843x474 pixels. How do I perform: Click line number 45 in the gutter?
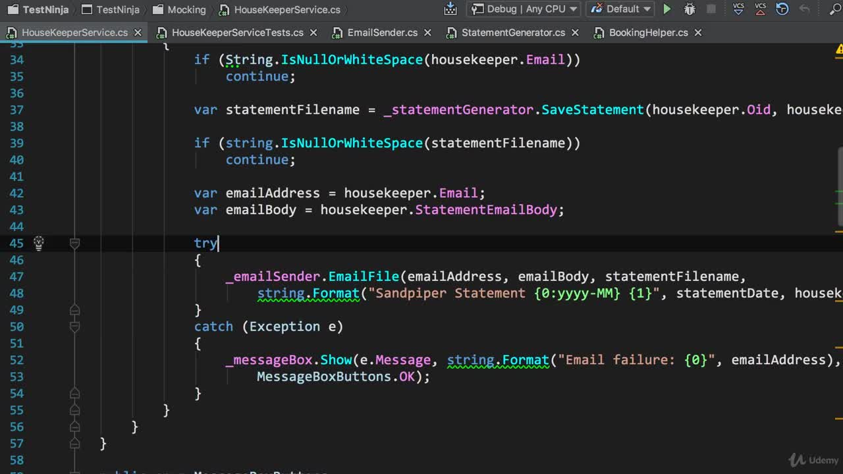pyautogui.click(x=16, y=243)
